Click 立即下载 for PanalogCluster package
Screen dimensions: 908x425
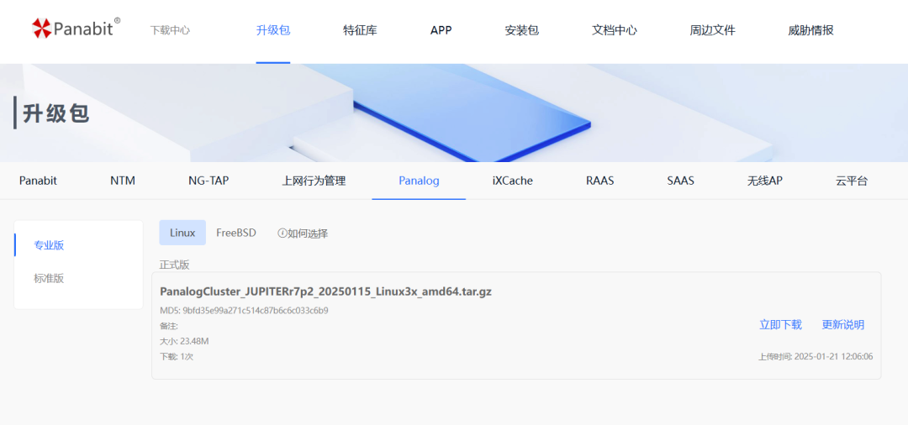[x=780, y=324]
